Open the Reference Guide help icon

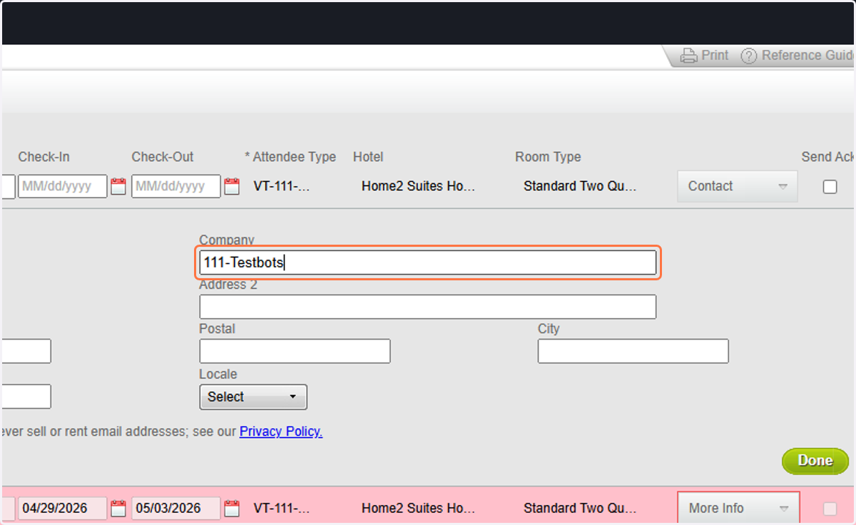748,56
